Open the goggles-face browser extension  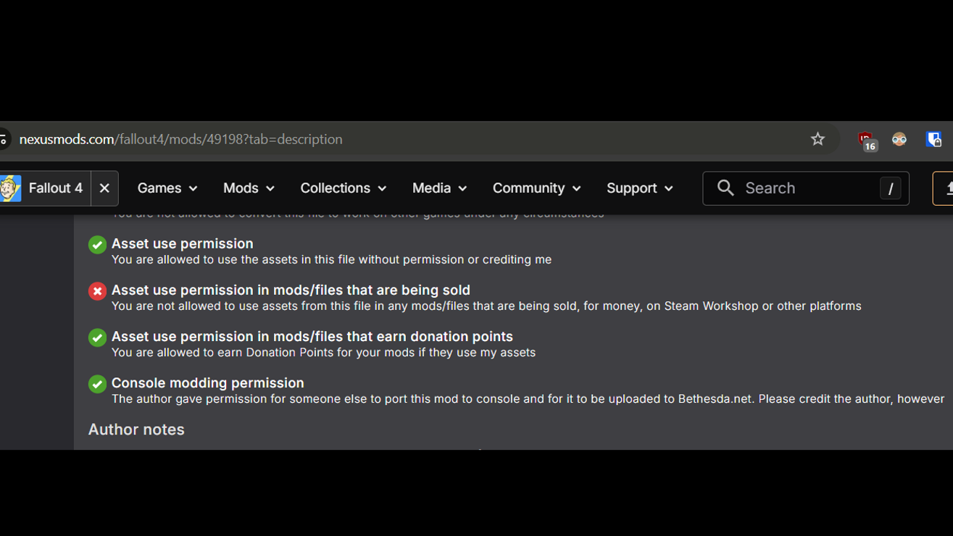899,140
